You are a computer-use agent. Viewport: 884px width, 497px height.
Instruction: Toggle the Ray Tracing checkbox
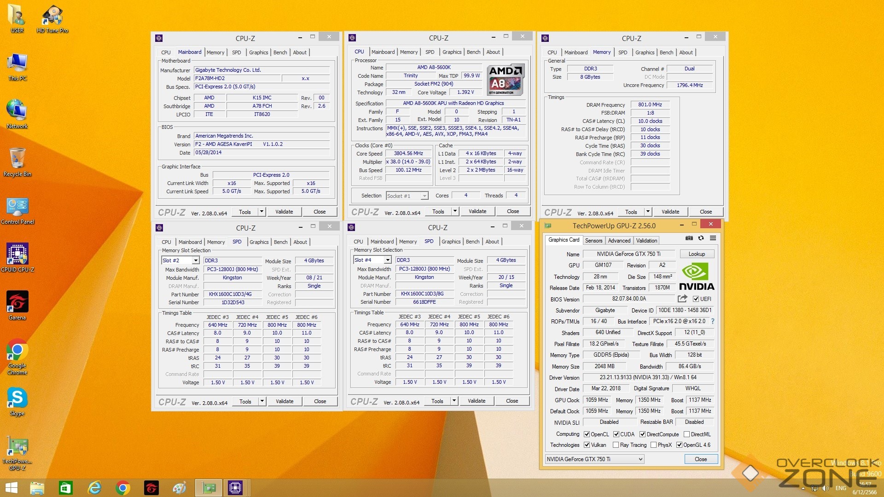click(x=616, y=445)
